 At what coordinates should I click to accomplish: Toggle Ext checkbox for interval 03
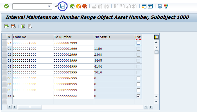pyautogui.click(x=138, y=61)
